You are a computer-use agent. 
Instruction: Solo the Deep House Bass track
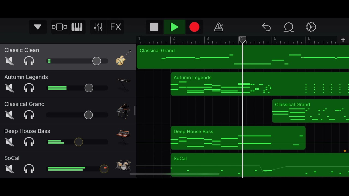29,142
